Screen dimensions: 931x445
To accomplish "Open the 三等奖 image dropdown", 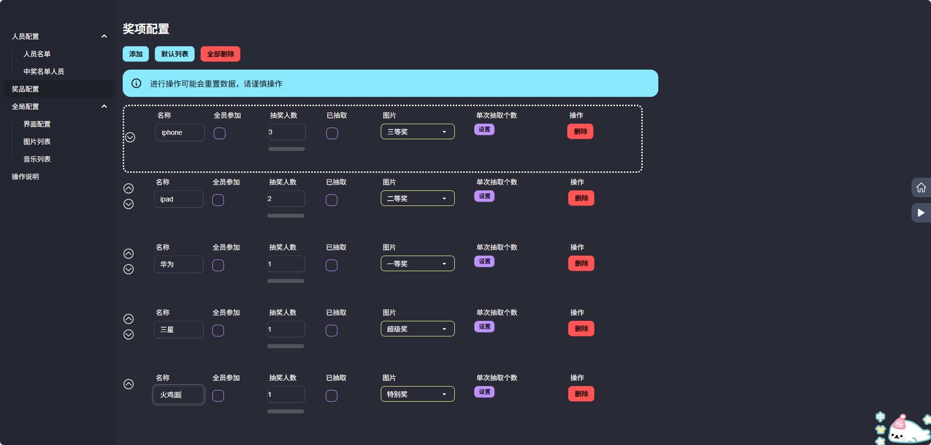I will point(417,131).
